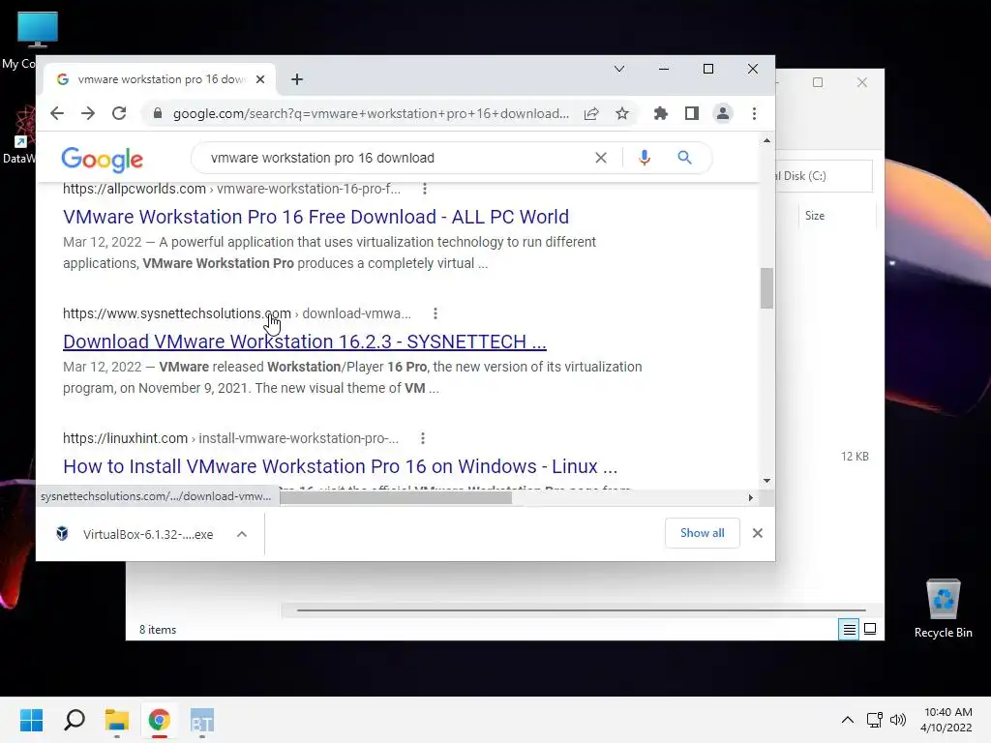Bookmark this tab with star icon
The width and height of the screenshot is (991, 743).
coord(622,114)
